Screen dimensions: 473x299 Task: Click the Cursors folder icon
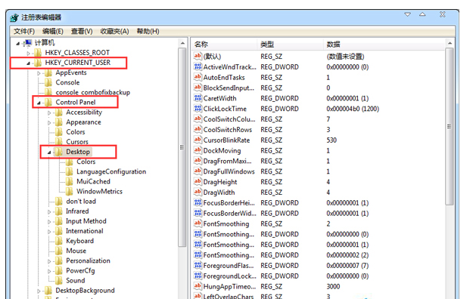(59, 141)
